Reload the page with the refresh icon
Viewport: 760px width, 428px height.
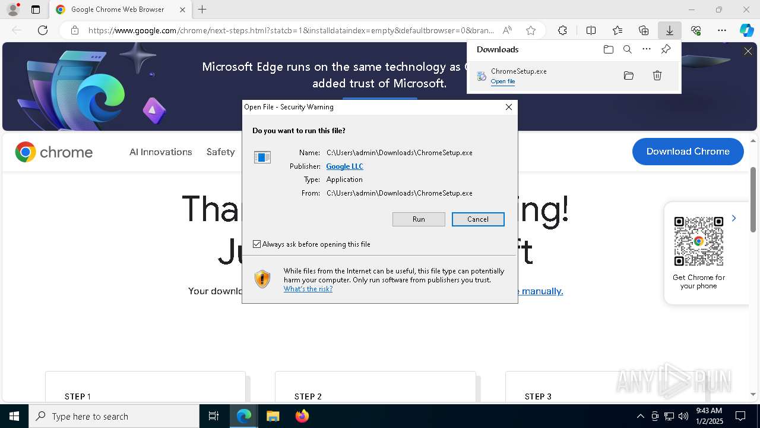(x=43, y=30)
